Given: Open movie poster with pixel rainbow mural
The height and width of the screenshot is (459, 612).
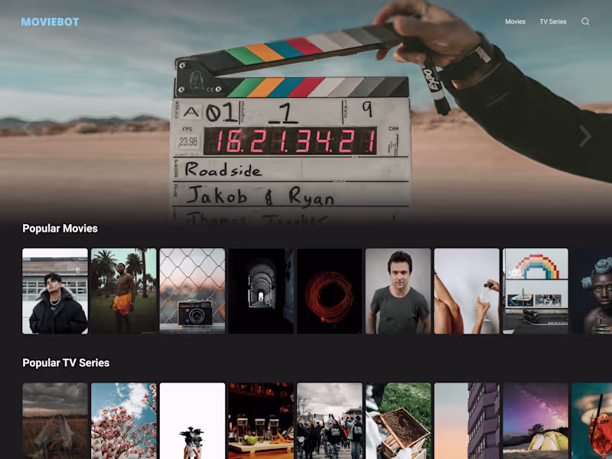Looking at the screenshot, I should [x=535, y=291].
